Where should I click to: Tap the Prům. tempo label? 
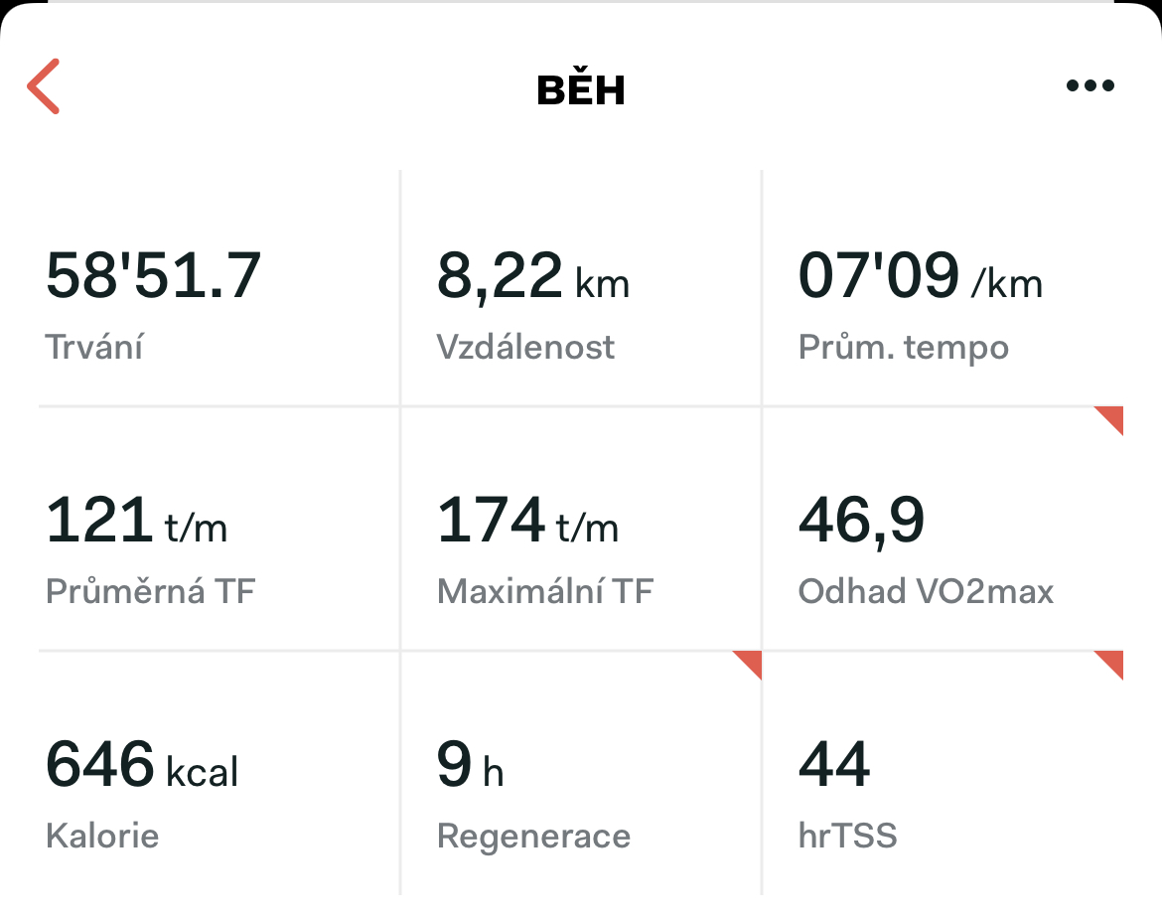pyautogui.click(x=904, y=349)
